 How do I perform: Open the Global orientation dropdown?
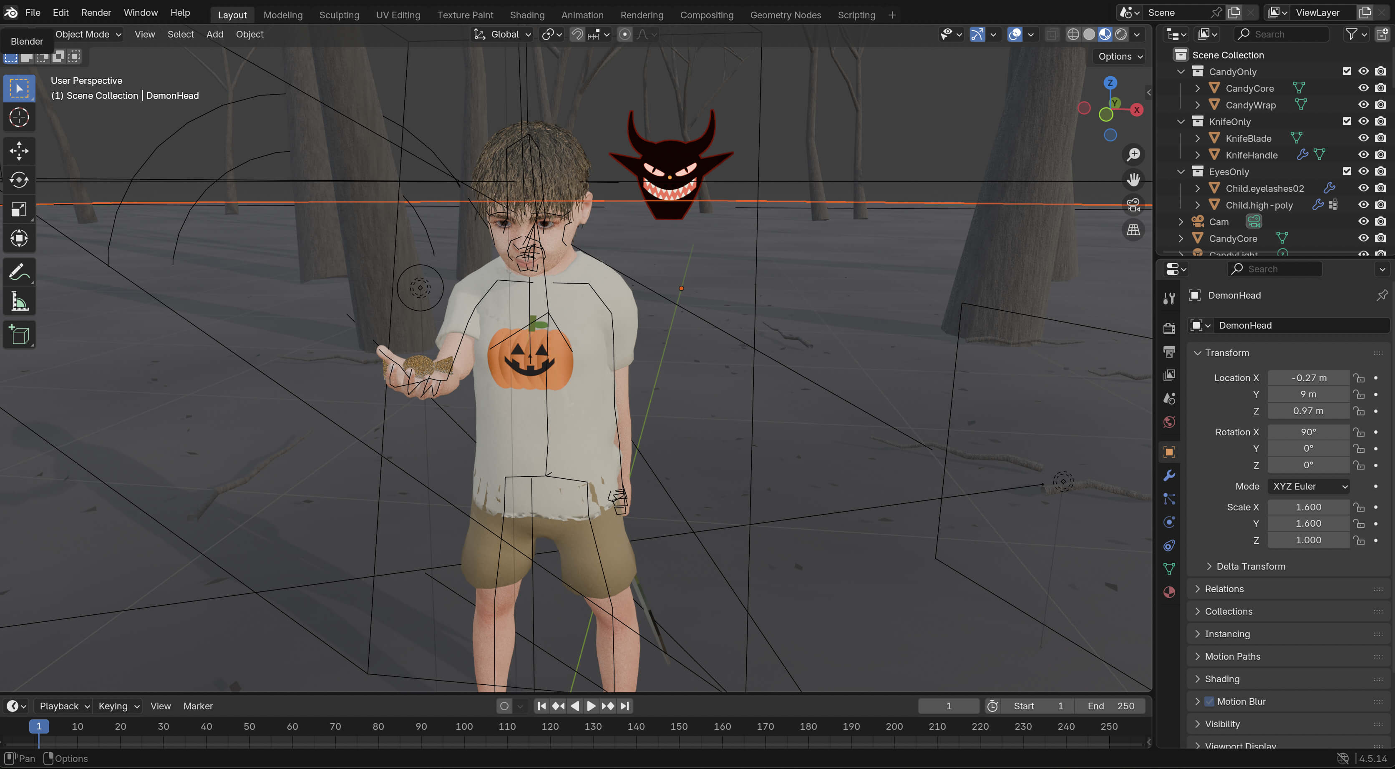pos(503,34)
